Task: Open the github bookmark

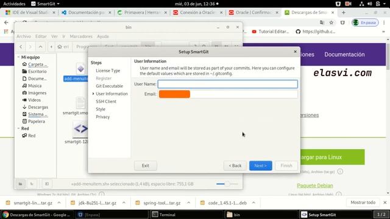Action: coord(316,32)
